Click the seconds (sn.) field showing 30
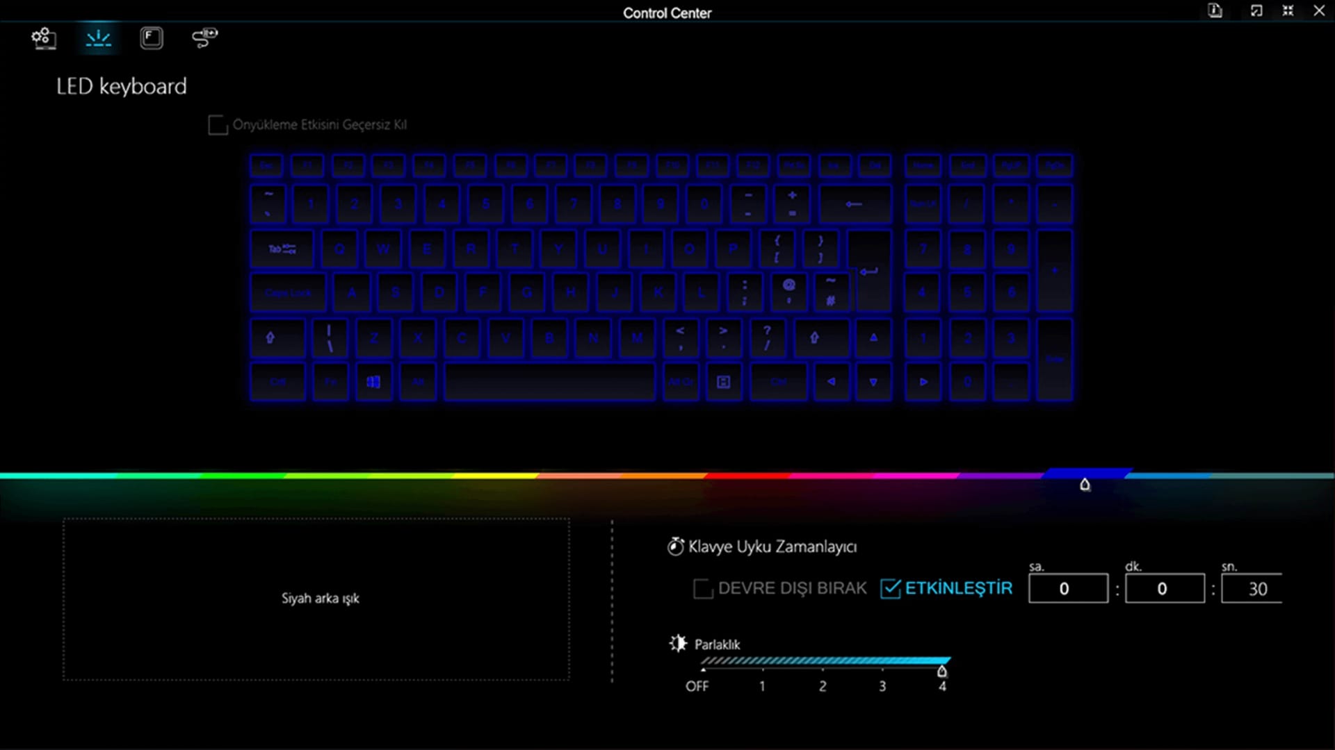Viewport: 1335px width, 750px height. (1252, 589)
